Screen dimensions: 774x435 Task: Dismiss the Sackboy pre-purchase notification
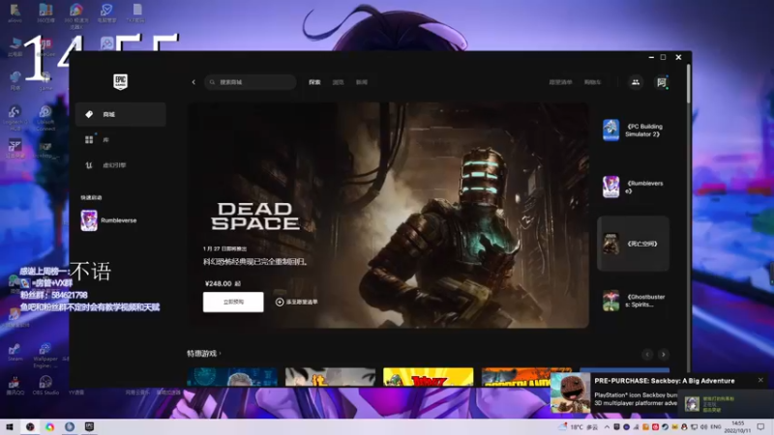click(760, 380)
